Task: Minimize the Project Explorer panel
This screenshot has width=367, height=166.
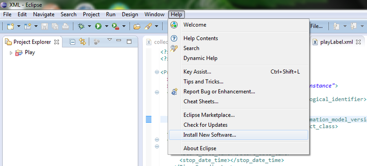Action: (x=119, y=40)
